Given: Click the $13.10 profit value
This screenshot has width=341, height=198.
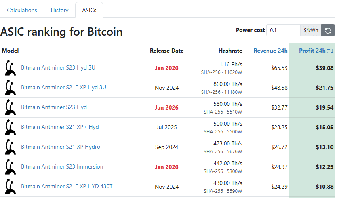Looking at the screenshot, I should click(x=324, y=147).
